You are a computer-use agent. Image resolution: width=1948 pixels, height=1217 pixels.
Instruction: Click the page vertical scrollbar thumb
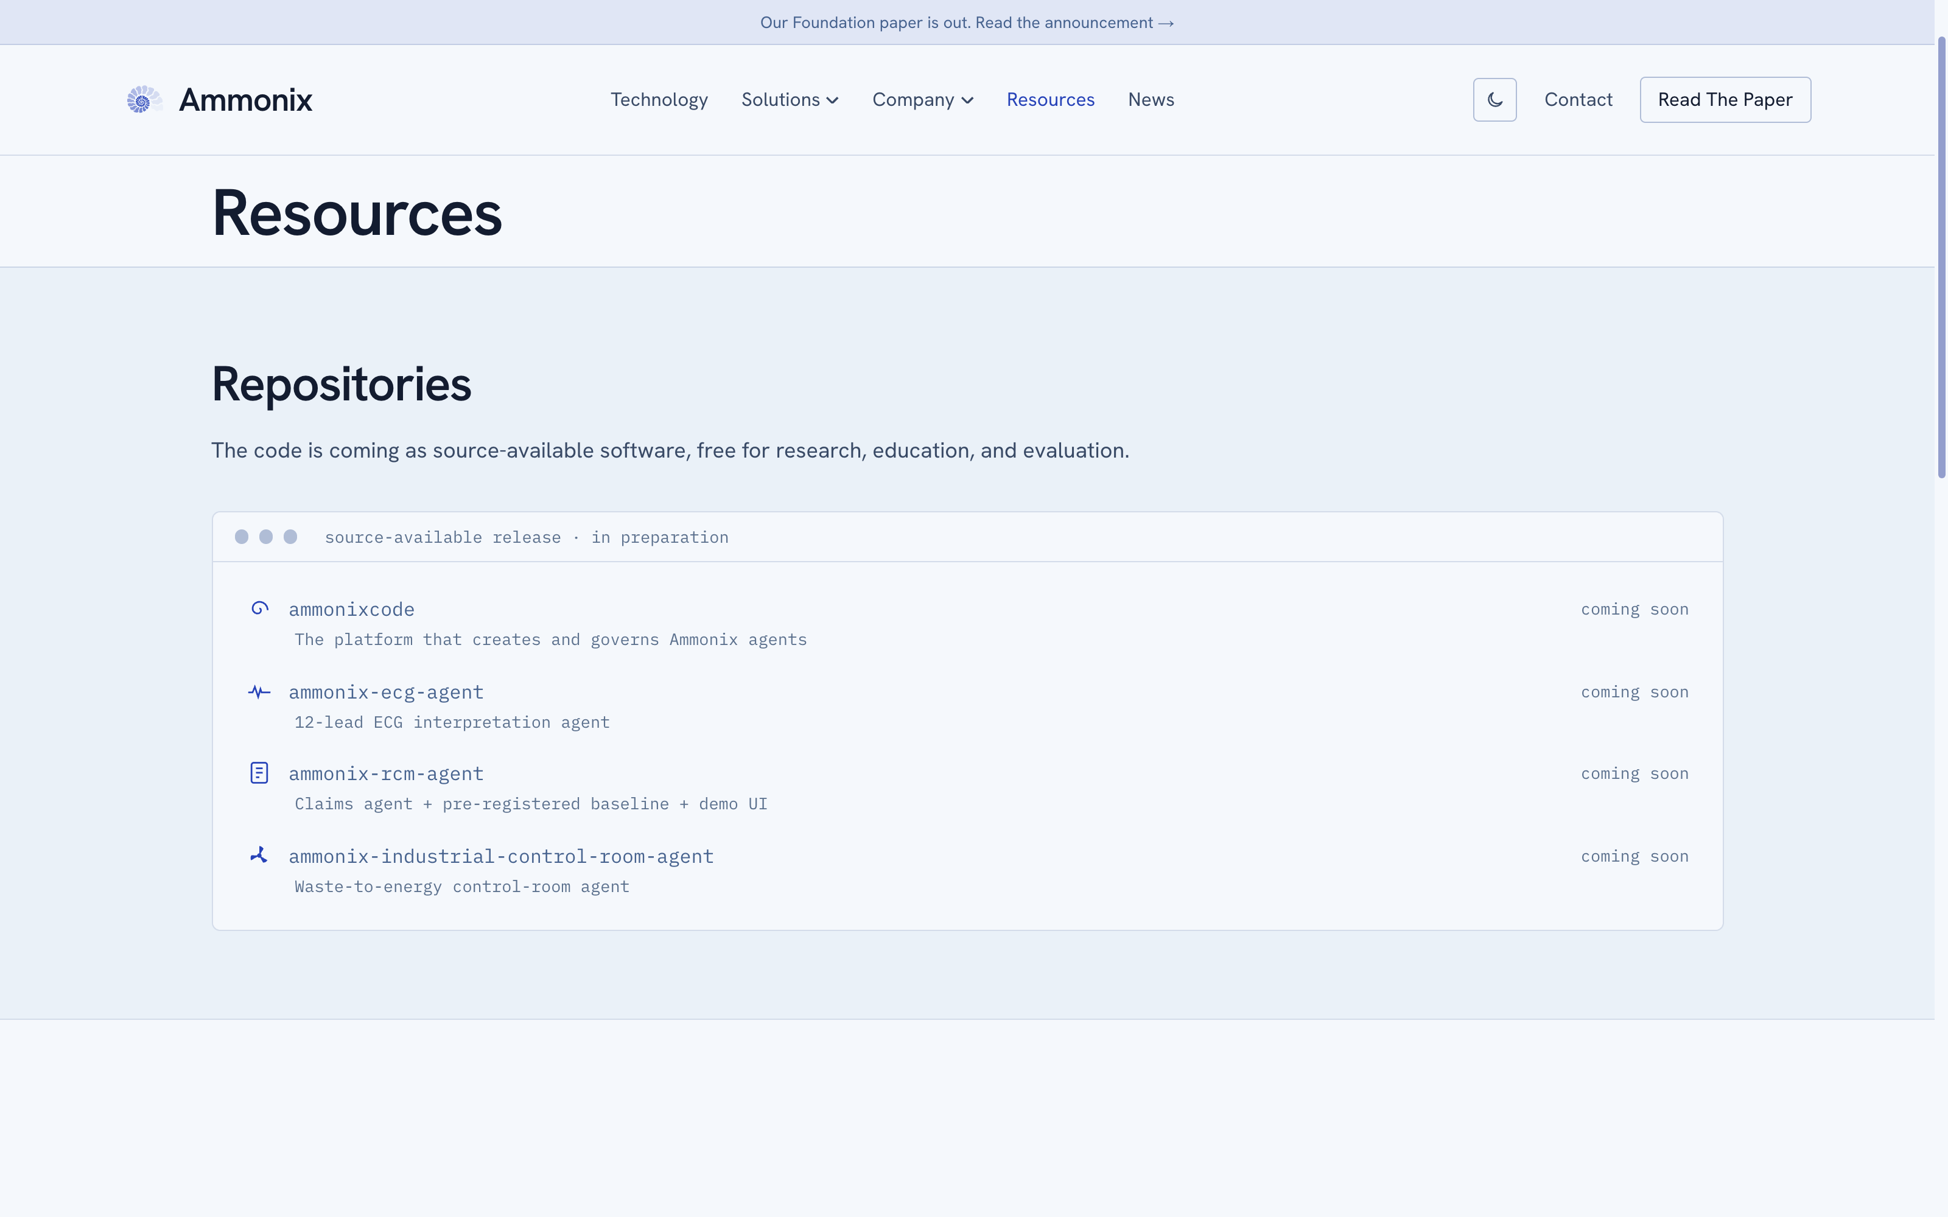click(1941, 257)
